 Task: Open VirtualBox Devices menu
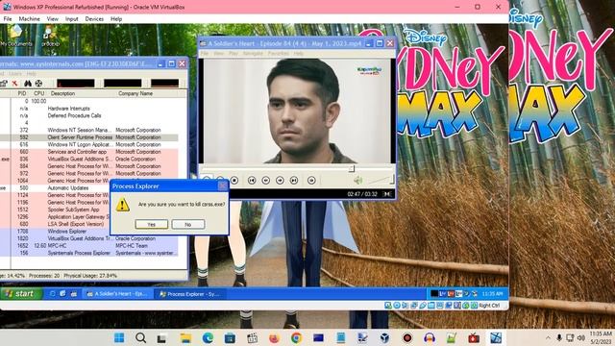click(94, 19)
